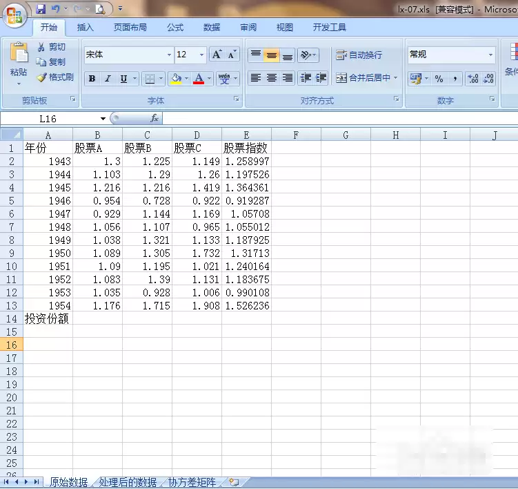This screenshot has width=518, height=489.
Task: Click the Save icon in quick access toolbar
Action: (x=41, y=9)
